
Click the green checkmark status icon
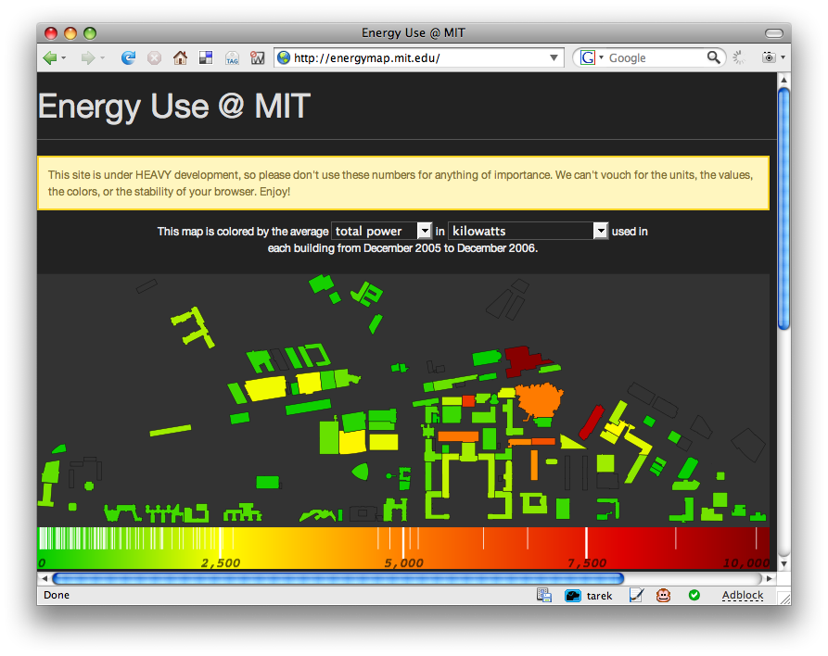tap(694, 595)
